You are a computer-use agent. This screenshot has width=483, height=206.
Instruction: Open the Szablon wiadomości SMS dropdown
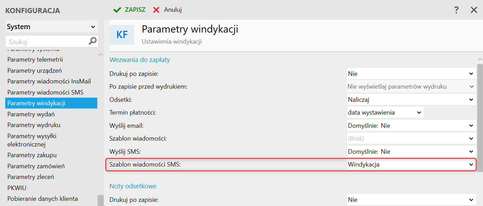coord(411,165)
